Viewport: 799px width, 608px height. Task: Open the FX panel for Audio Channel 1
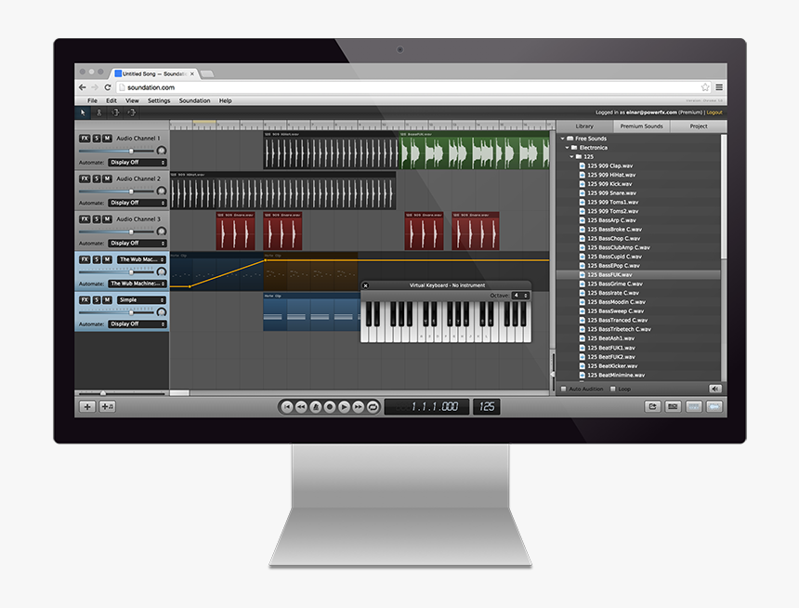[84, 138]
